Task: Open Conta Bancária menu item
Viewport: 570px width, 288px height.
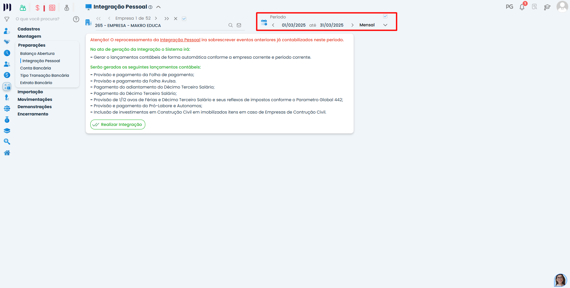Action: pyautogui.click(x=35, y=68)
